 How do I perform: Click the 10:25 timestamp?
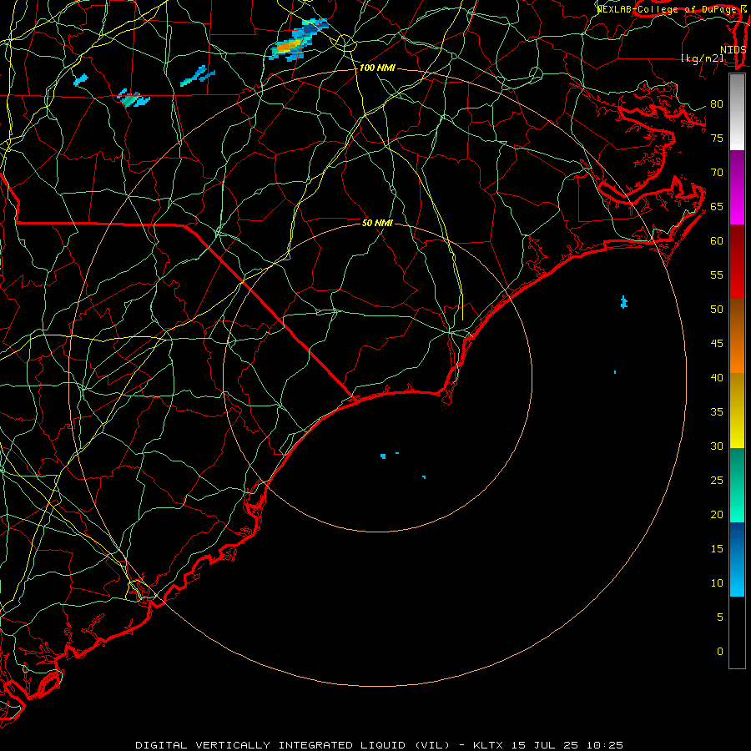tap(606, 745)
